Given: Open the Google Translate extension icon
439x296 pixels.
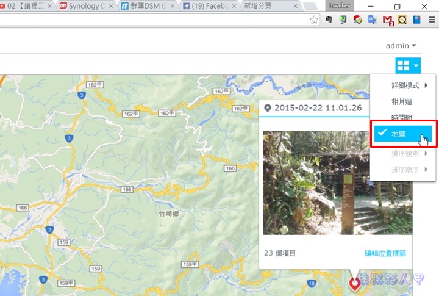Looking at the screenshot, I should click(x=373, y=20).
